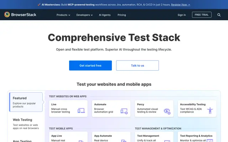Click 'AI Masterclass:' banner text
This screenshot has width=228, height=142.
click(x=51, y=5)
